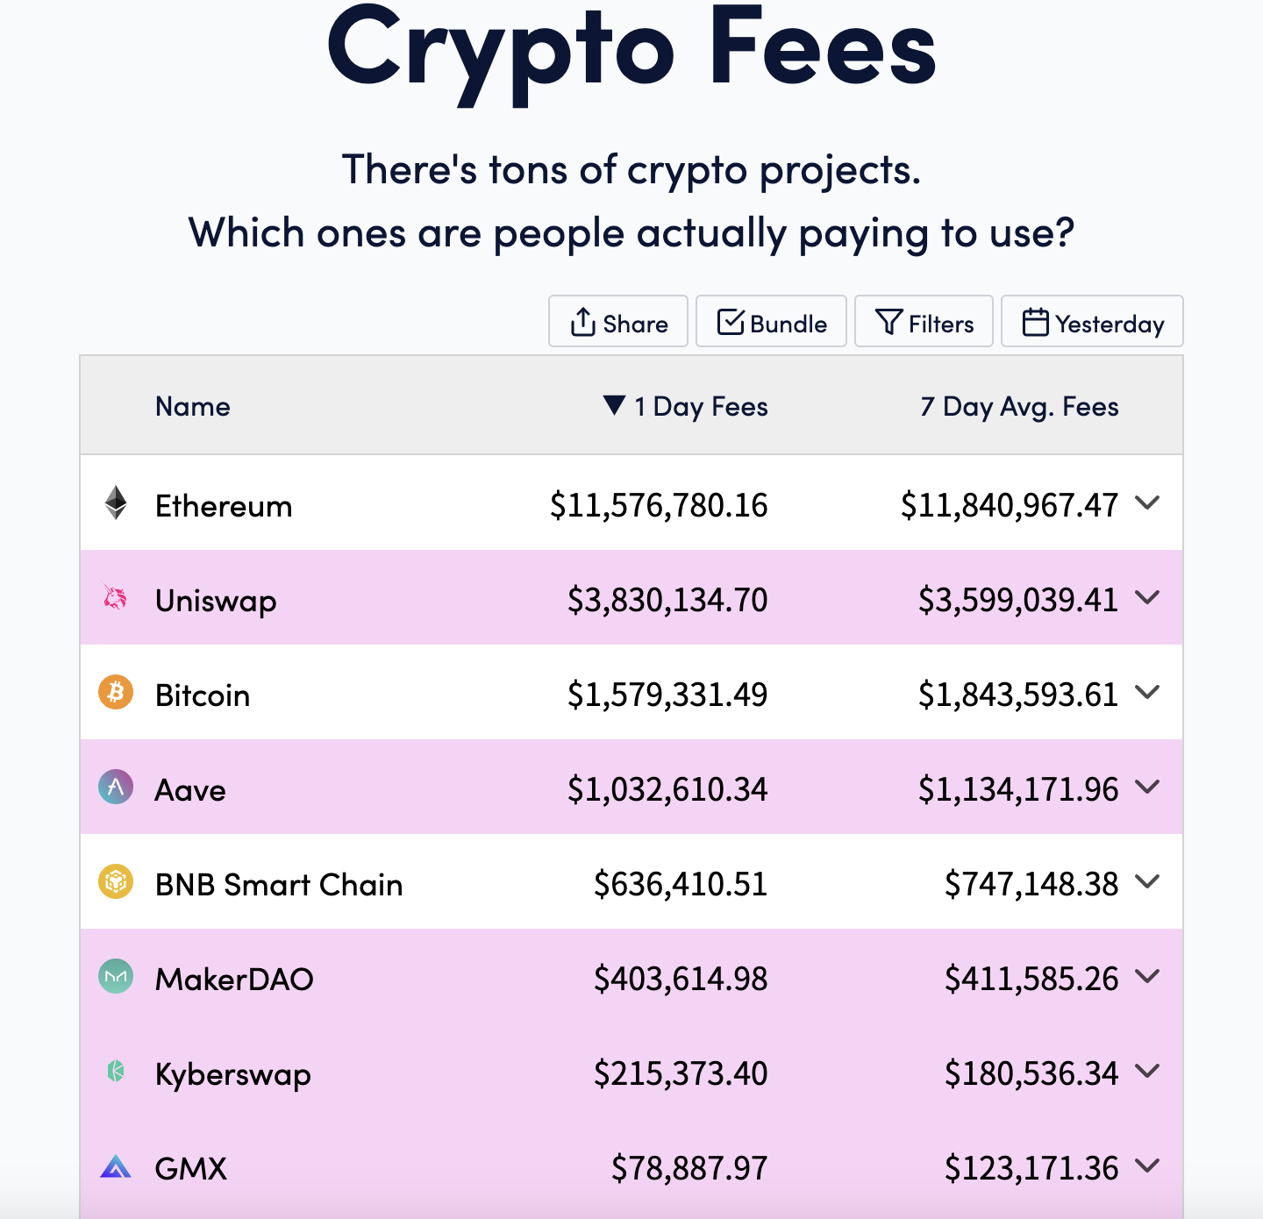The image size is (1263, 1219).
Task: Click the Name column header
Action: (193, 406)
